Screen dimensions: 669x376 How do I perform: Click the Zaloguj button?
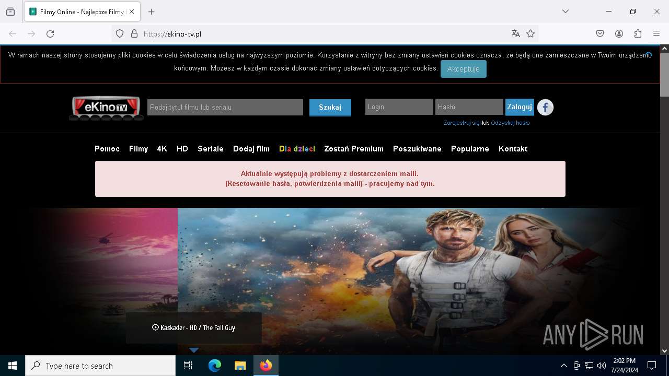pos(520,107)
